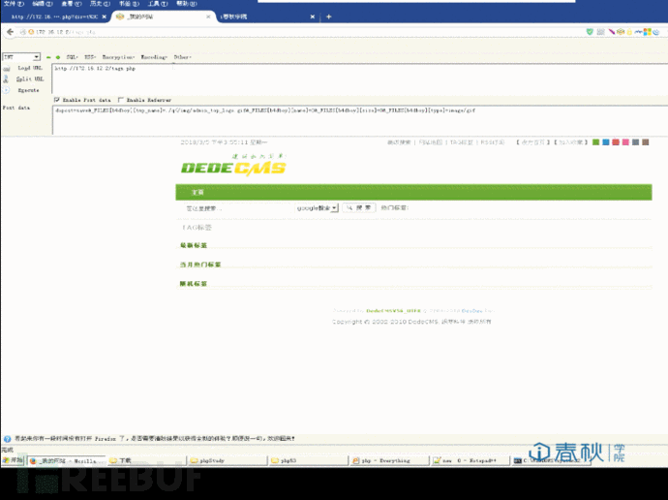
Task: Open the 历史 (History) menu
Action: click(100, 4)
